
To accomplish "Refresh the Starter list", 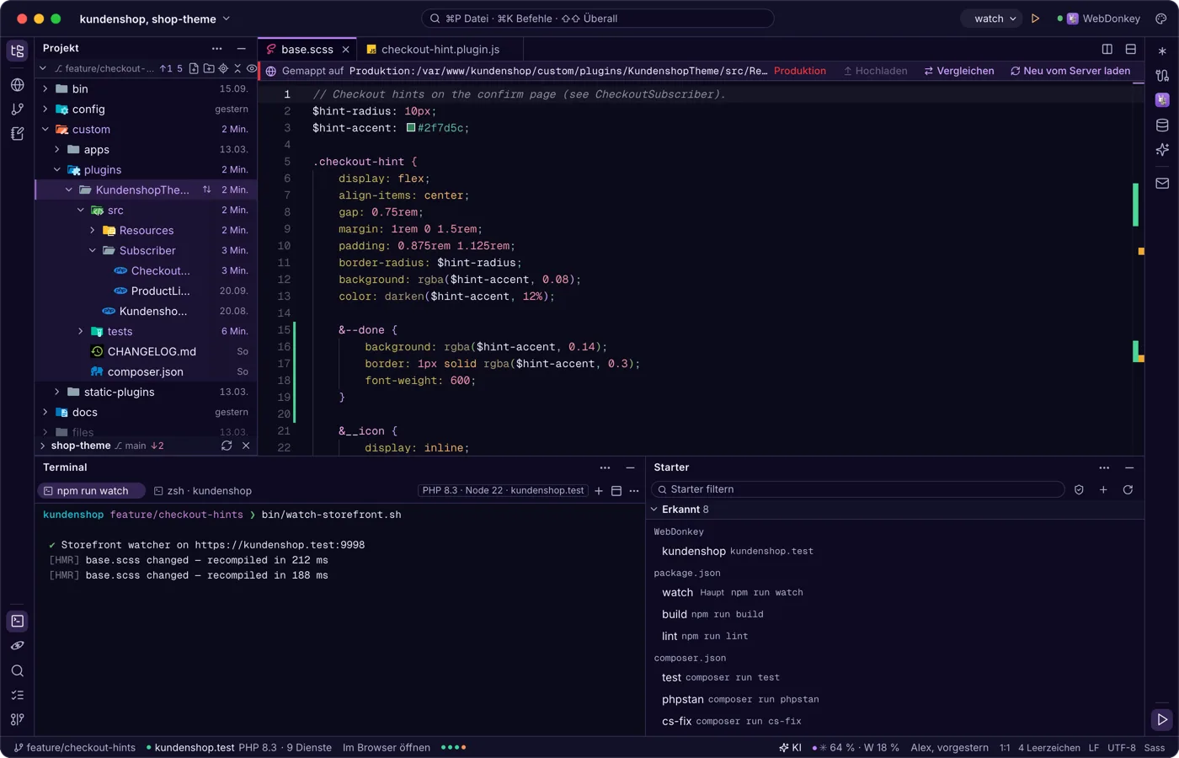I will (x=1128, y=489).
